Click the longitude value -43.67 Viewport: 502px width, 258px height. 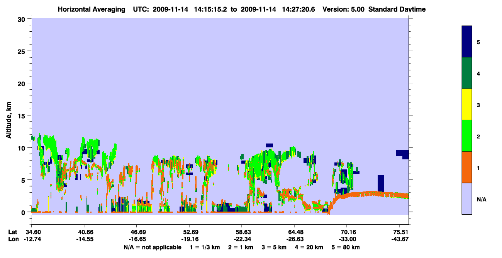(x=399, y=239)
